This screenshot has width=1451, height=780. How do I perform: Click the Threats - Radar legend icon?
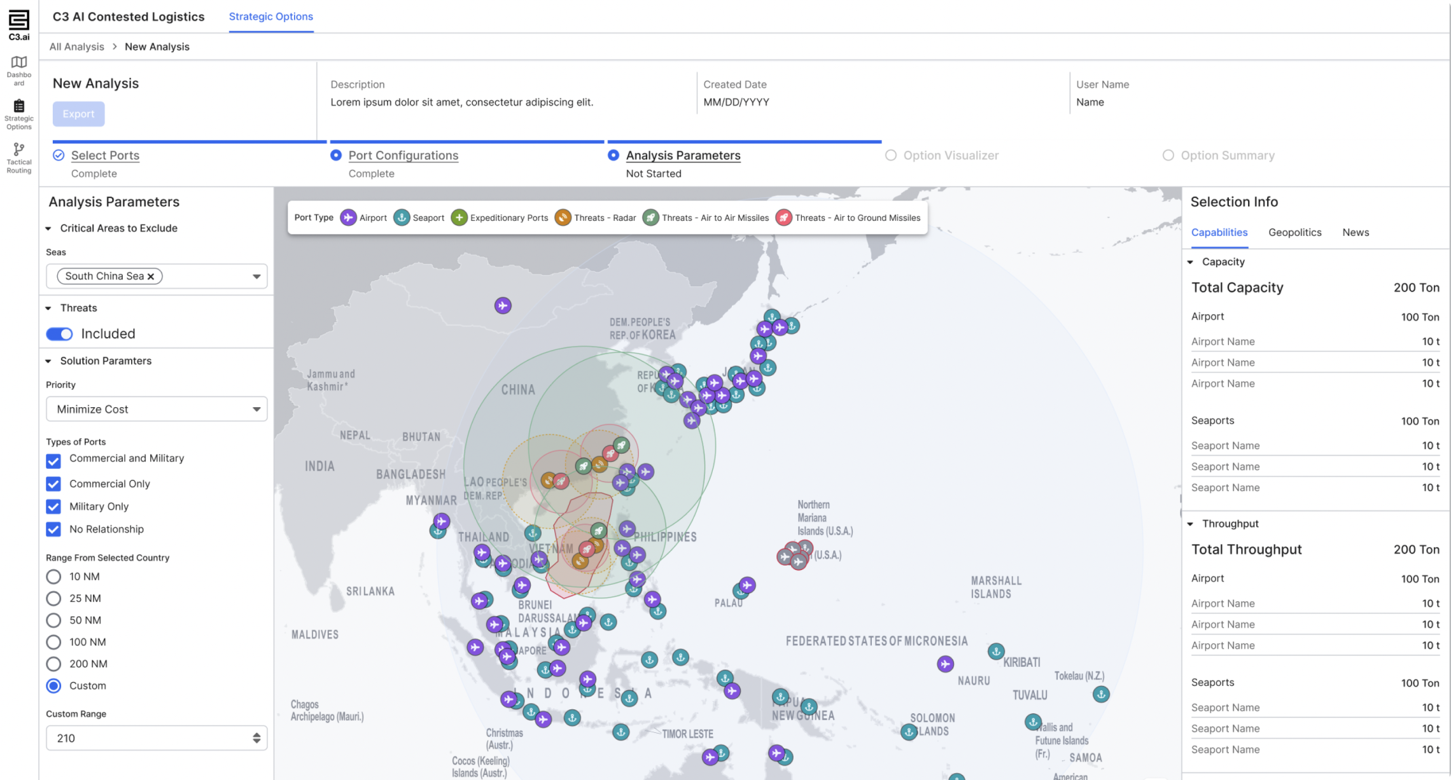coord(563,218)
